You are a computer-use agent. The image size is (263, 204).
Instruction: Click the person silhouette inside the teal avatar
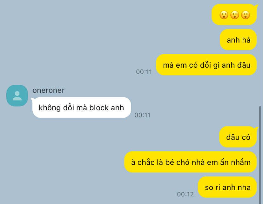[x=17, y=96]
